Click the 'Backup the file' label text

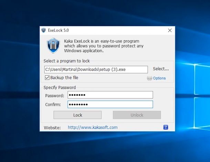tap(64, 78)
